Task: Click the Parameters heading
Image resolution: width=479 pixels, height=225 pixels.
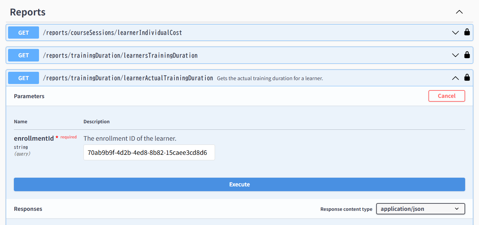Action: point(29,96)
